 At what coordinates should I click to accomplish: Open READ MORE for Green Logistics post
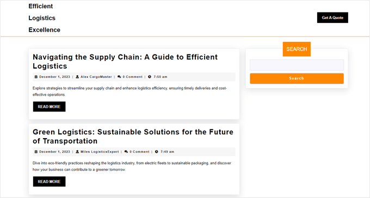point(49,182)
